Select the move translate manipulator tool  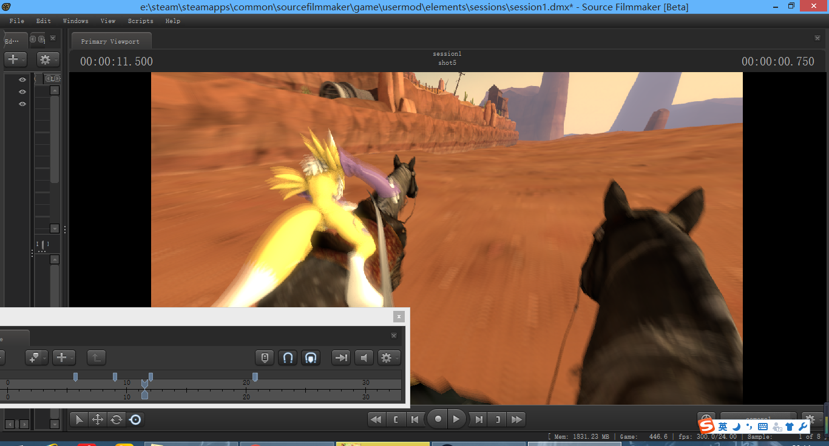pyautogui.click(x=97, y=419)
